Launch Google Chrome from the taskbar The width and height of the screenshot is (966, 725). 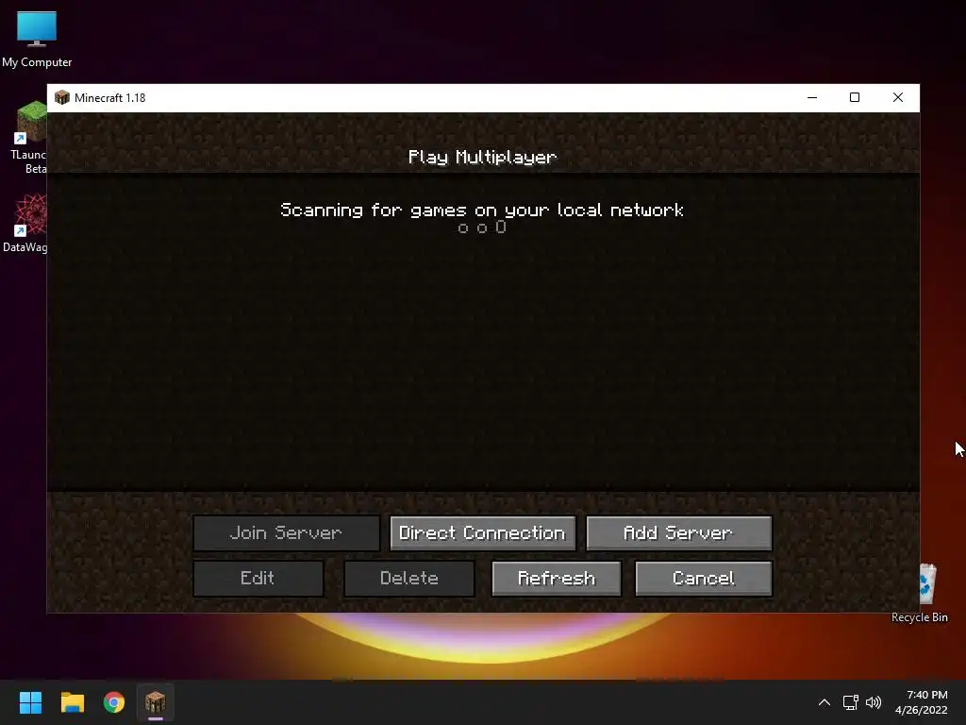[114, 702]
